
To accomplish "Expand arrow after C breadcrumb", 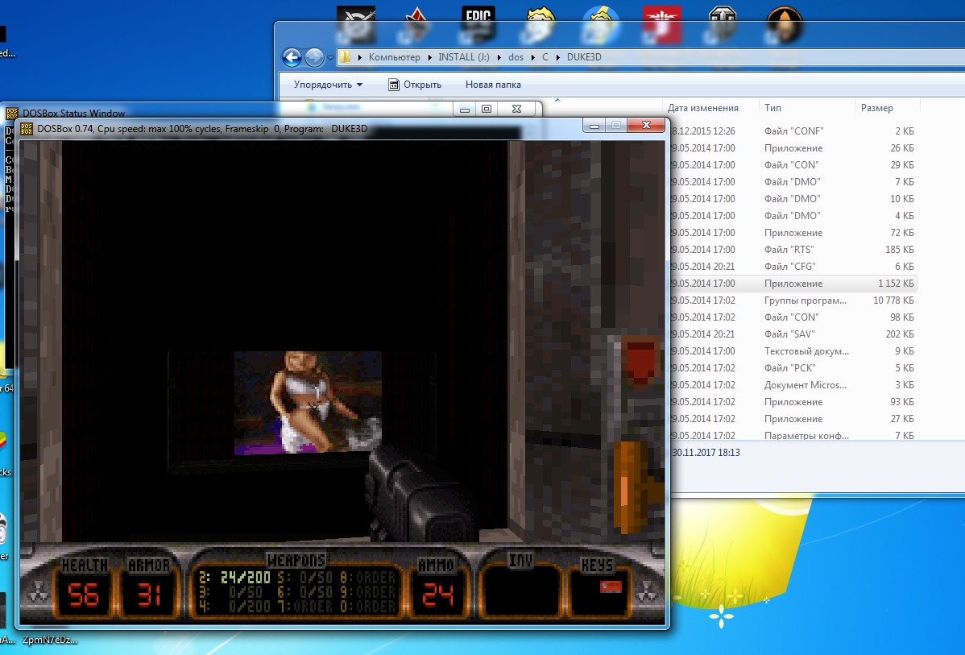I will [x=557, y=57].
